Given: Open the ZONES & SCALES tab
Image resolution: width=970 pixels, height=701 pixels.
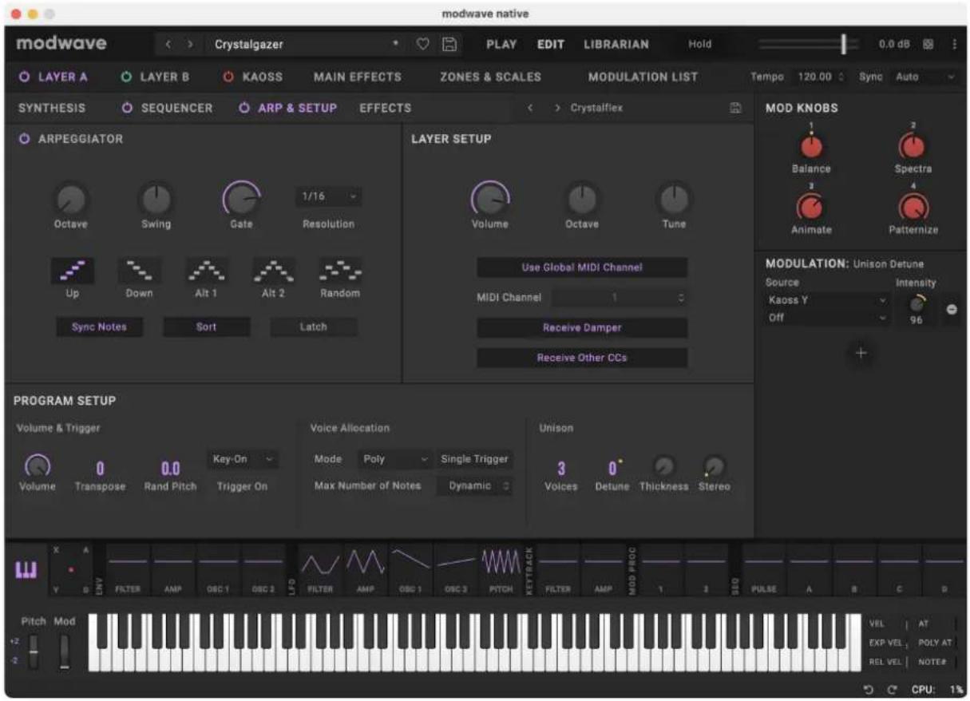Looking at the screenshot, I should pos(490,77).
